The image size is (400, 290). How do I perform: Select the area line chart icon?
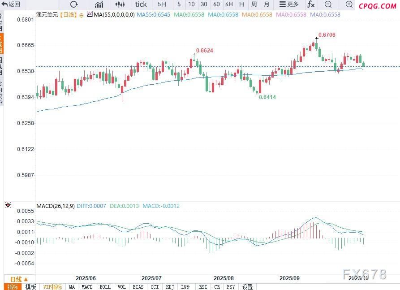99,4
